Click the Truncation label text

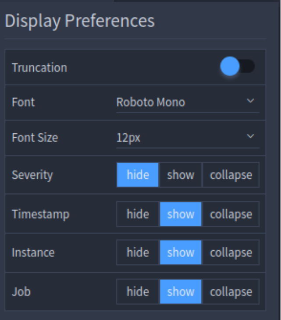point(39,68)
